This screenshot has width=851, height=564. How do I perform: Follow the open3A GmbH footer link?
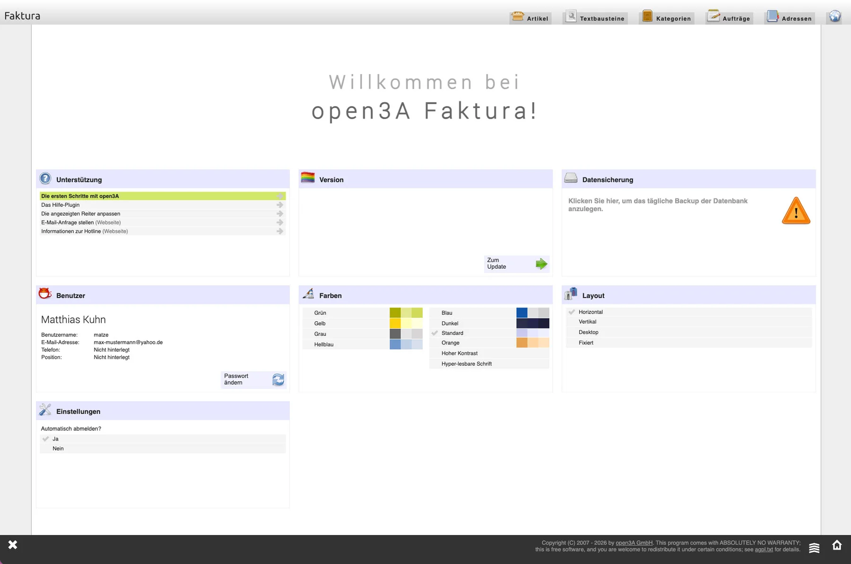tap(634, 543)
